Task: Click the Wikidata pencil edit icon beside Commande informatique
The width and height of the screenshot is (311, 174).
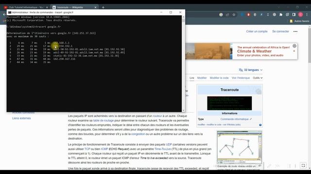Action: (251, 119)
